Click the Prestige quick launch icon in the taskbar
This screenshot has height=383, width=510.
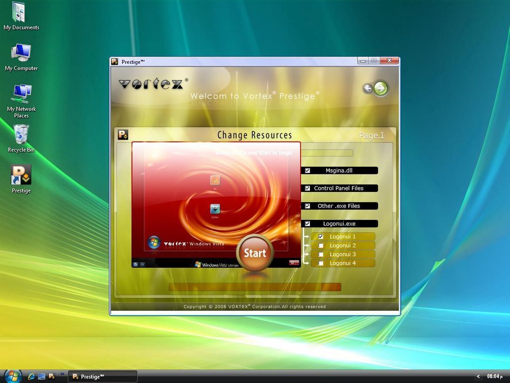pyautogui.click(x=52, y=377)
